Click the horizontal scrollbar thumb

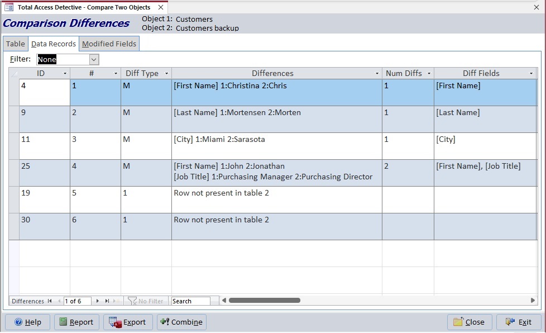point(265,301)
